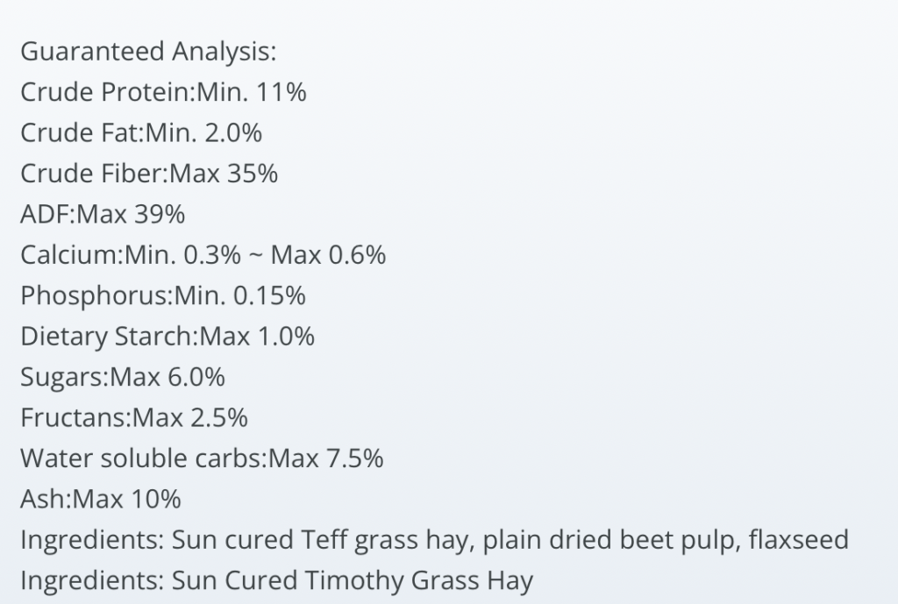Select the Phosphorus Min. 0.15% line

pyautogui.click(x=162, y=296)
